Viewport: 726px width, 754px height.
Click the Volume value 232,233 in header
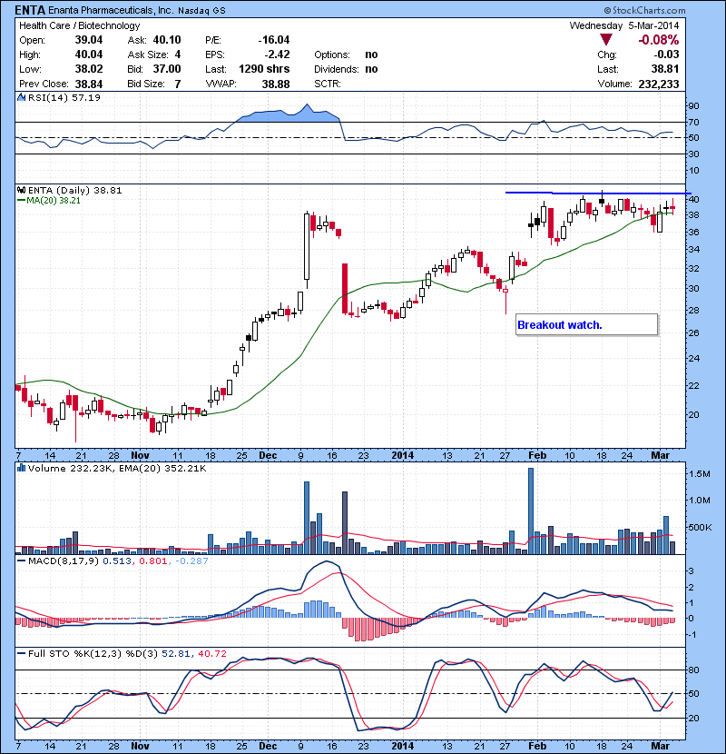pyautogui.click(x=659, y=84)
